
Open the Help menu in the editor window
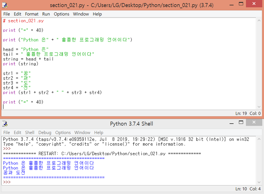[x=97, y=14]
